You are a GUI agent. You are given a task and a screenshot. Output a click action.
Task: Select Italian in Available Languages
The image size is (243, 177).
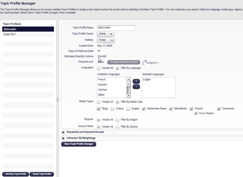112,95
